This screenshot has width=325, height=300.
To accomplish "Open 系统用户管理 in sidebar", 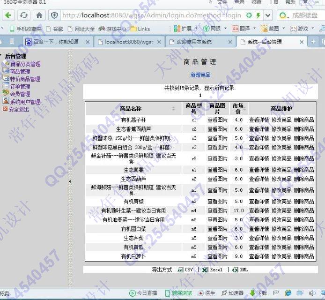I will 25,102.
